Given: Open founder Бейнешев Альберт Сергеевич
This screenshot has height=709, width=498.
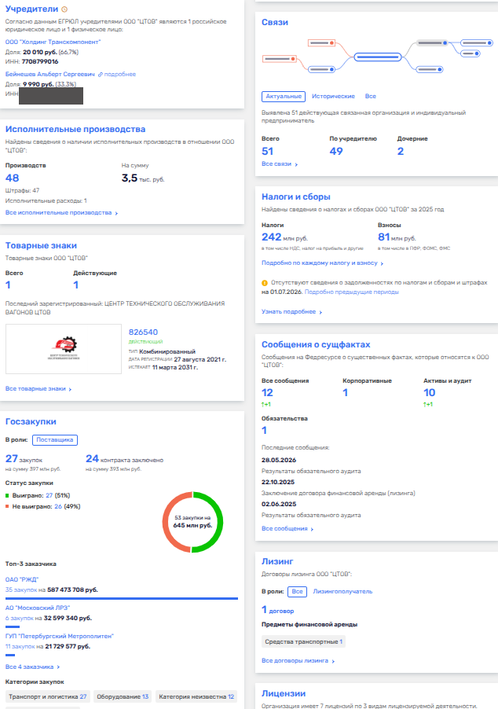Looking at the screenshot, I should (50, 74).
